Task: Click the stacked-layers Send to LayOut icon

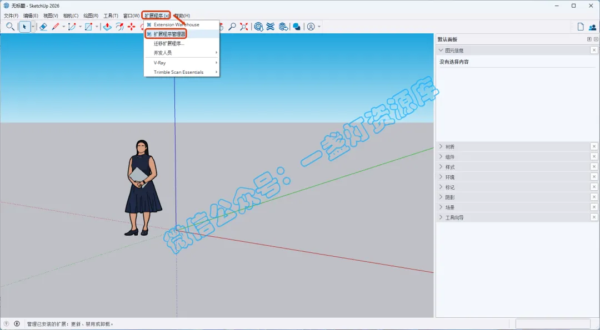Action: [283, 27]
